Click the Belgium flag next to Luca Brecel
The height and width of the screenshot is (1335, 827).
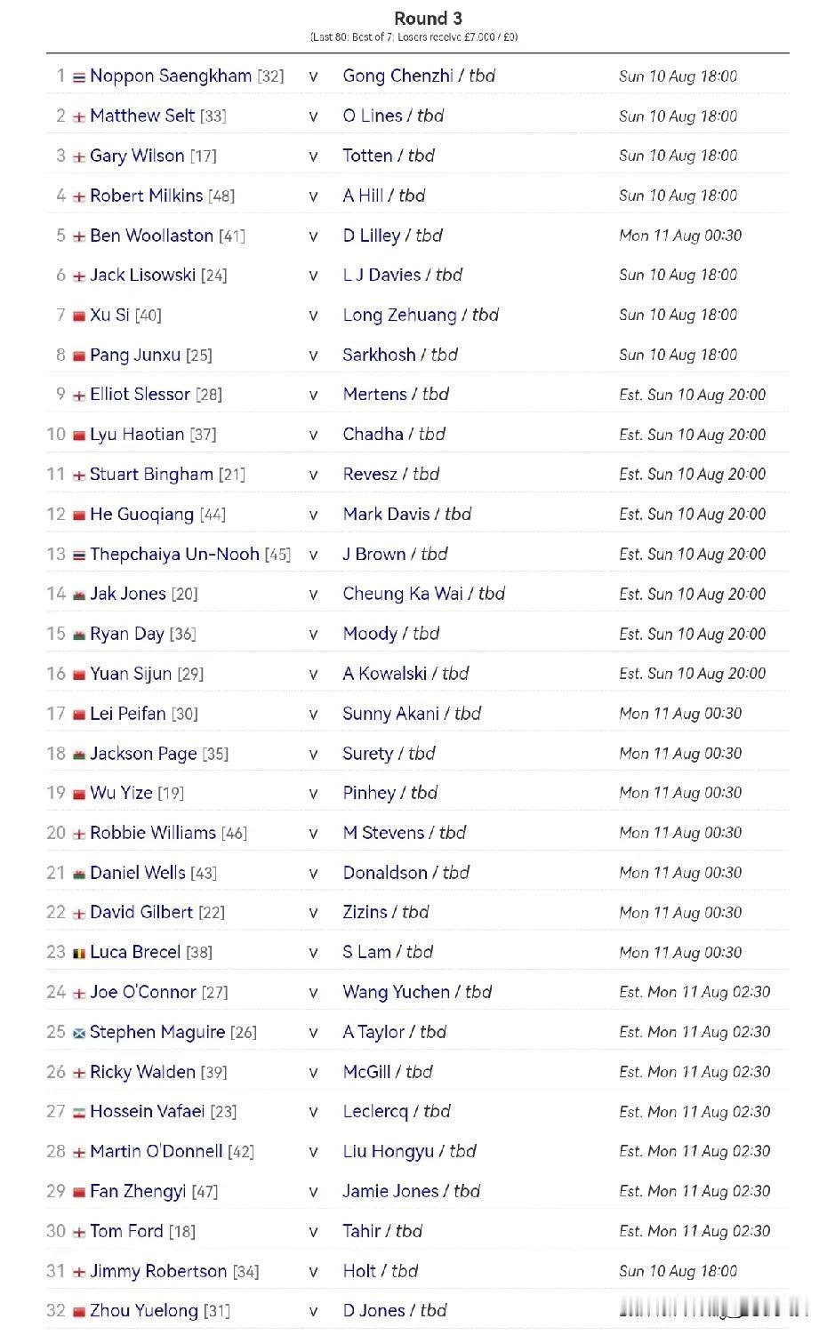coord(79,954)
